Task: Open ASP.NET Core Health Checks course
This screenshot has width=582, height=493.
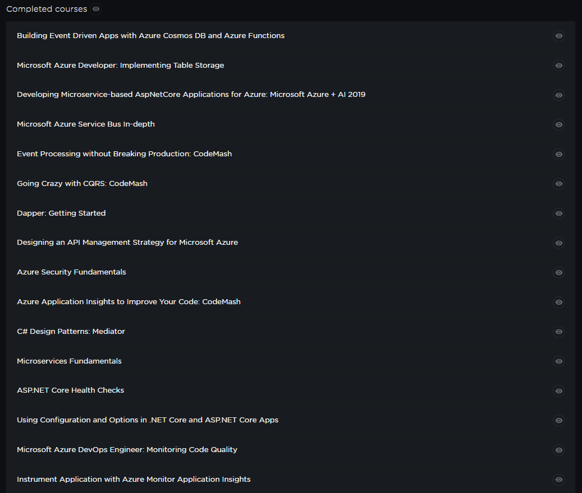Action: click(70, 390)
